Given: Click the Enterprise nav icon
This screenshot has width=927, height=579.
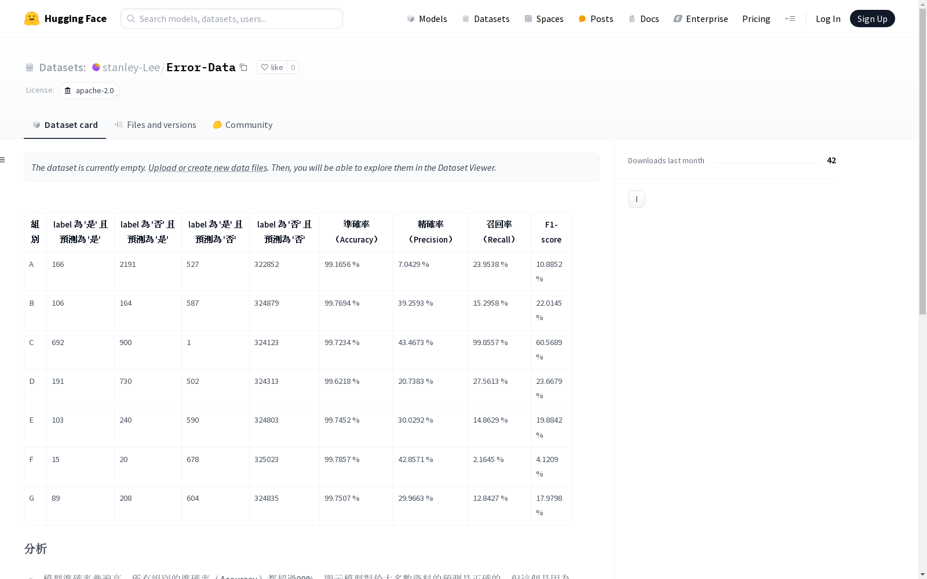Looking at the screenshot, I should 677,19.
